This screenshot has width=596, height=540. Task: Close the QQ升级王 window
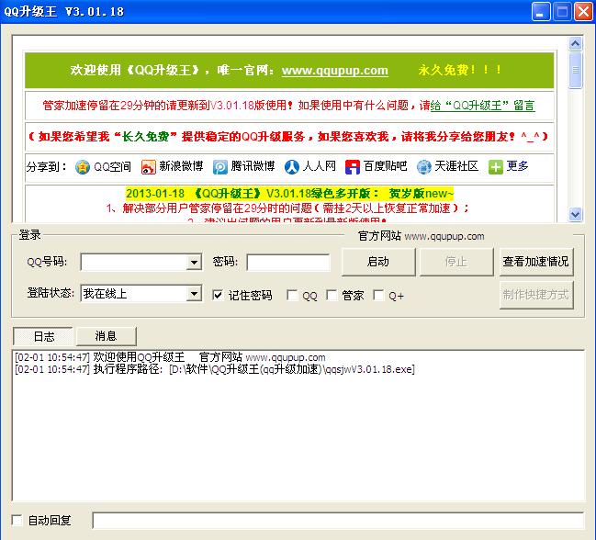(x=583, y=12)
